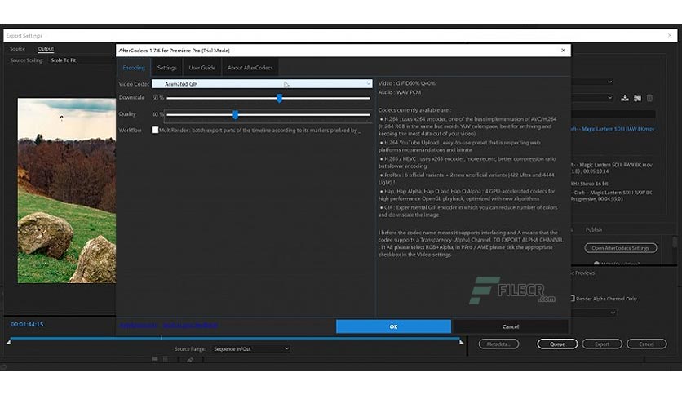Open the Source Range Sequence In/Out dropdown
The height and width of the screenshot is (395, 682).
250,348
